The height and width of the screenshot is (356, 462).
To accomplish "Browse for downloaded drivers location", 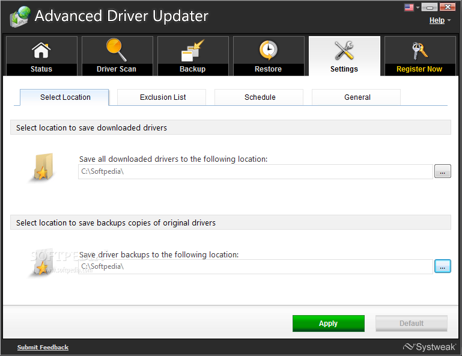I will tap(443, 171).
